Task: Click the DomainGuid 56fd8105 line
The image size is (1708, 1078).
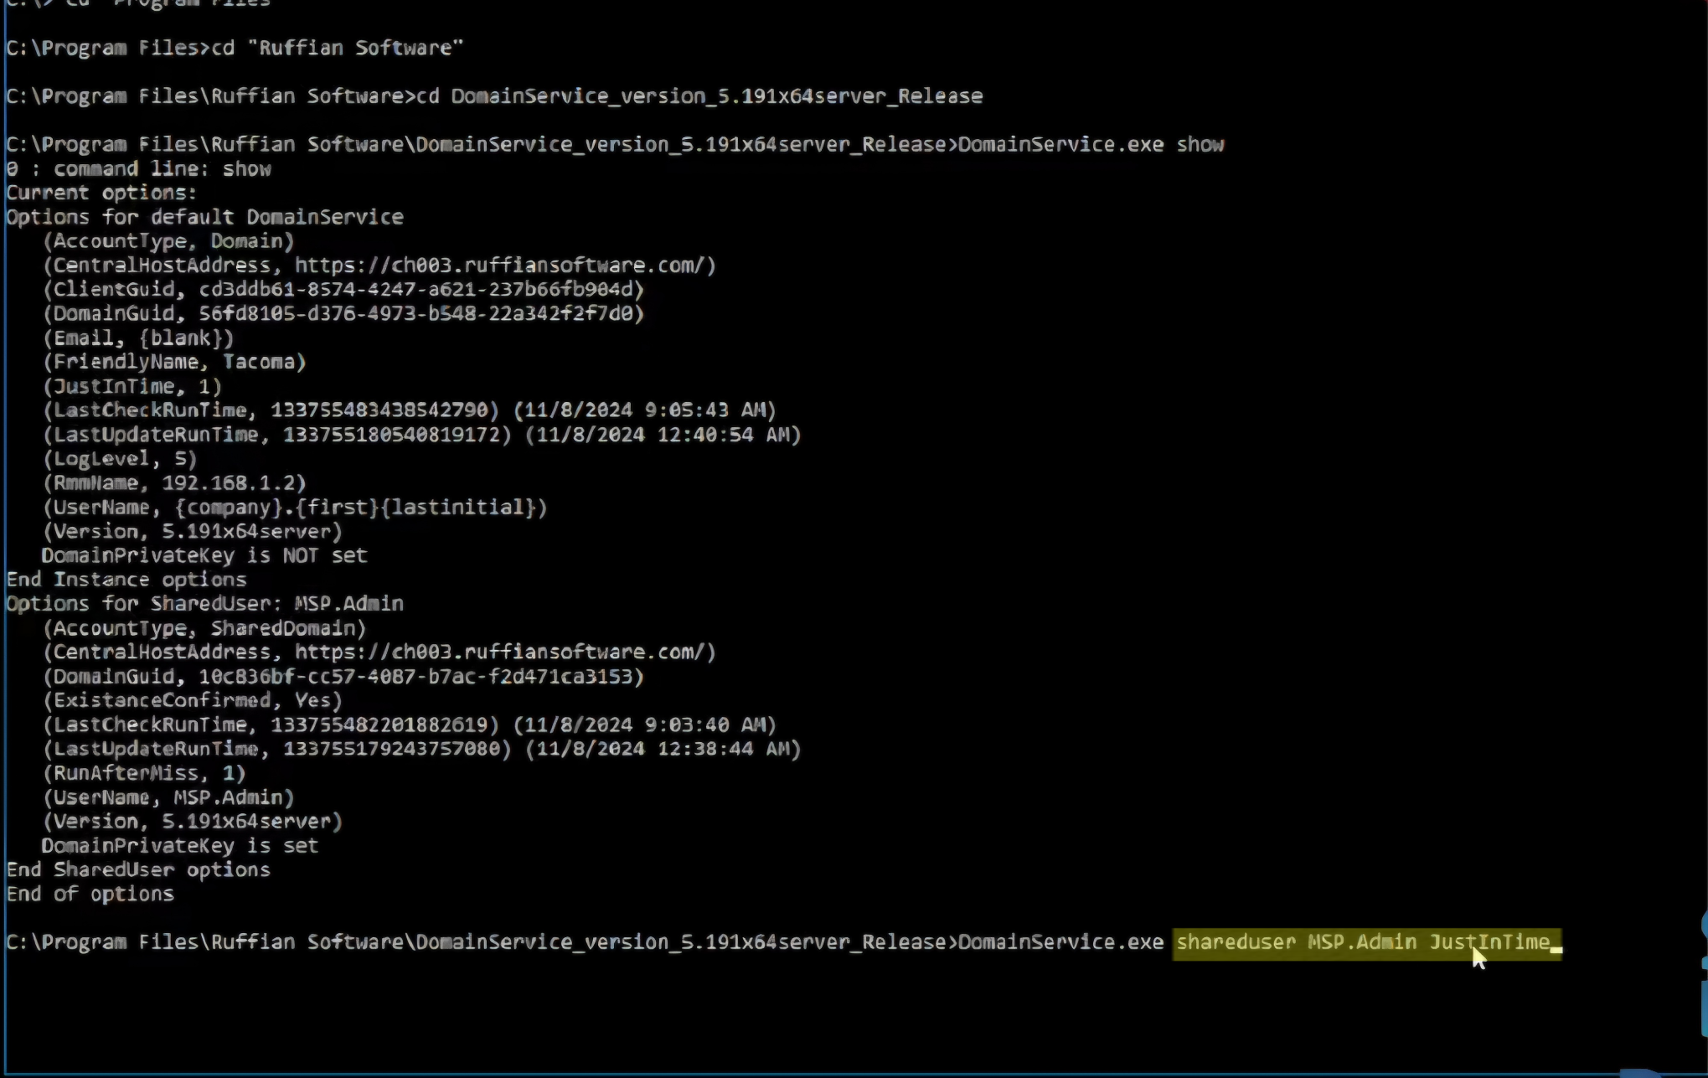Action: click(343, 314)
